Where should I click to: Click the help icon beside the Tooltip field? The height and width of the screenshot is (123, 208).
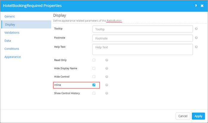point(196,28)
